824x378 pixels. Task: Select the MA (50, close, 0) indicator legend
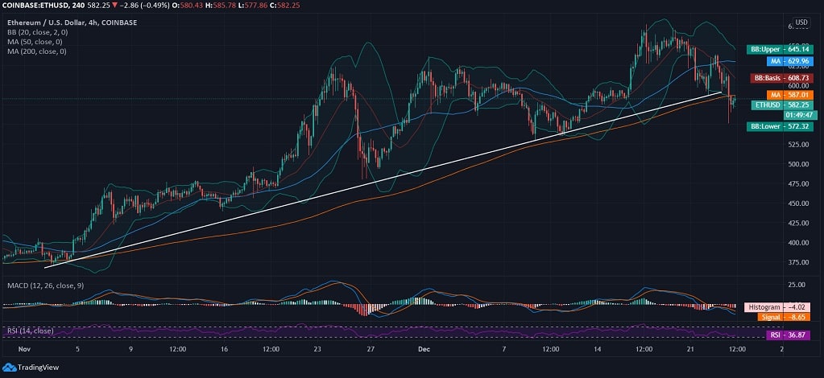coord(35,42)
